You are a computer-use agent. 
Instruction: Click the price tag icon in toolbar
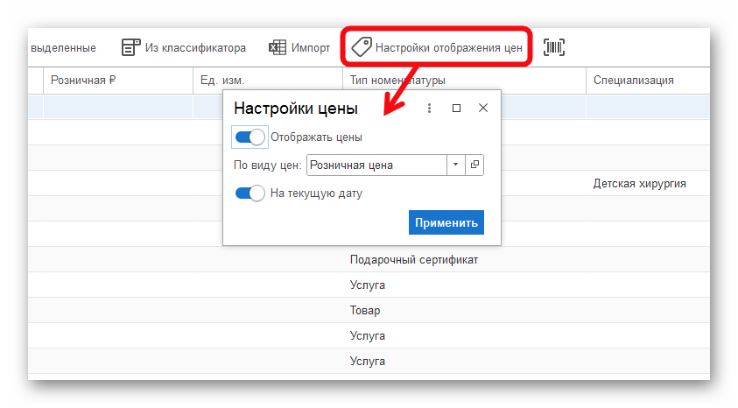click(x=361, y=47)
